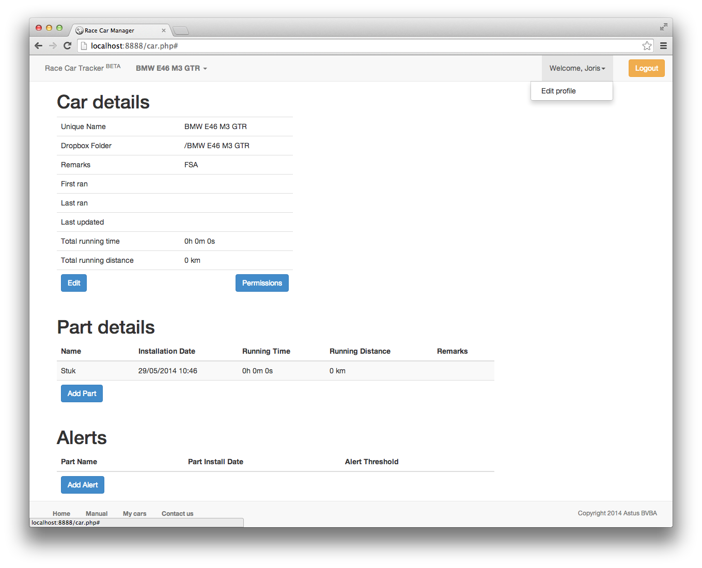Focus the browser address bar

362,46
